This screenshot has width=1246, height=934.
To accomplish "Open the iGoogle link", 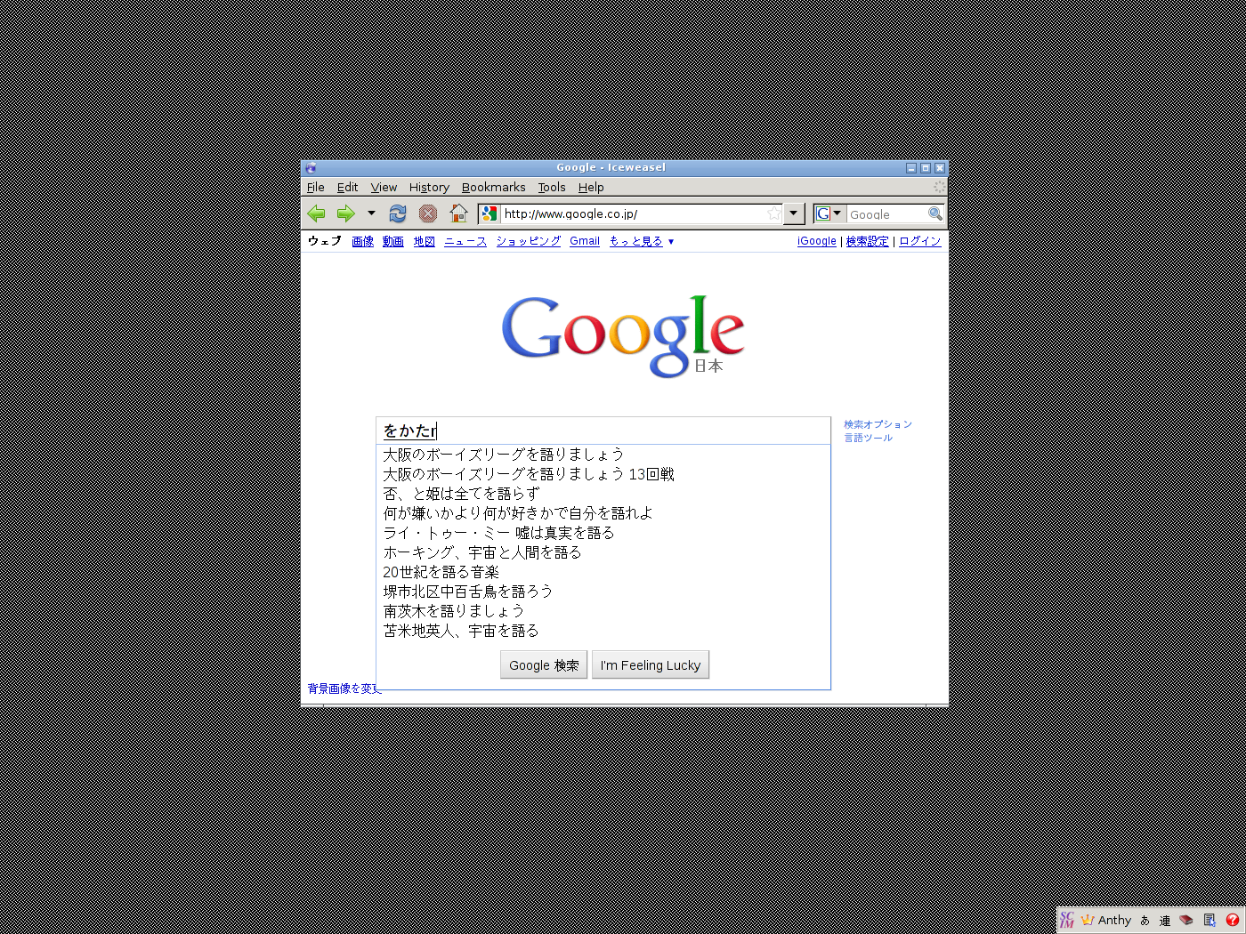I will pyautogui.click(x=817, y=241).
